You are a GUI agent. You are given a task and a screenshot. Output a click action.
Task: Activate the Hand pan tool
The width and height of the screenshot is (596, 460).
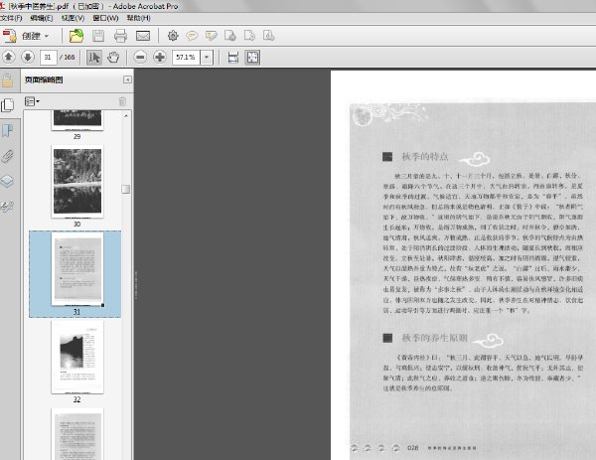[x=114, y=58]
